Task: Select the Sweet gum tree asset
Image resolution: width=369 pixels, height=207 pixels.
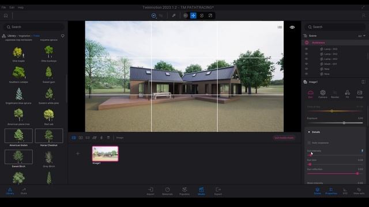Action: pyautogui.click(x=48, y=75)
